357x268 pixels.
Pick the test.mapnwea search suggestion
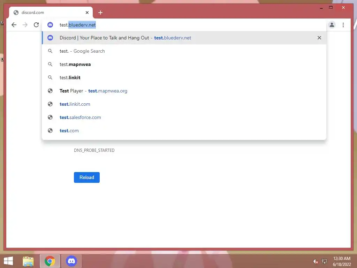tap(184, 64)
